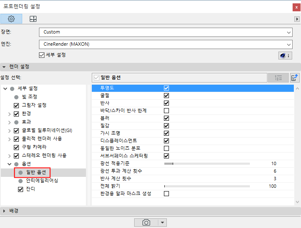The width and height of the screenshot is (301, 228).
Task: Select 효과 in the settings tree
Action: tap(26, 122)
